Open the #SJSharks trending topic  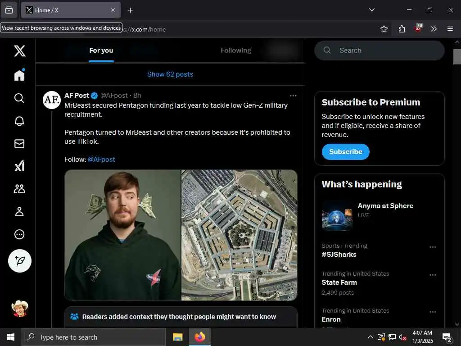(x=339, y=255)
